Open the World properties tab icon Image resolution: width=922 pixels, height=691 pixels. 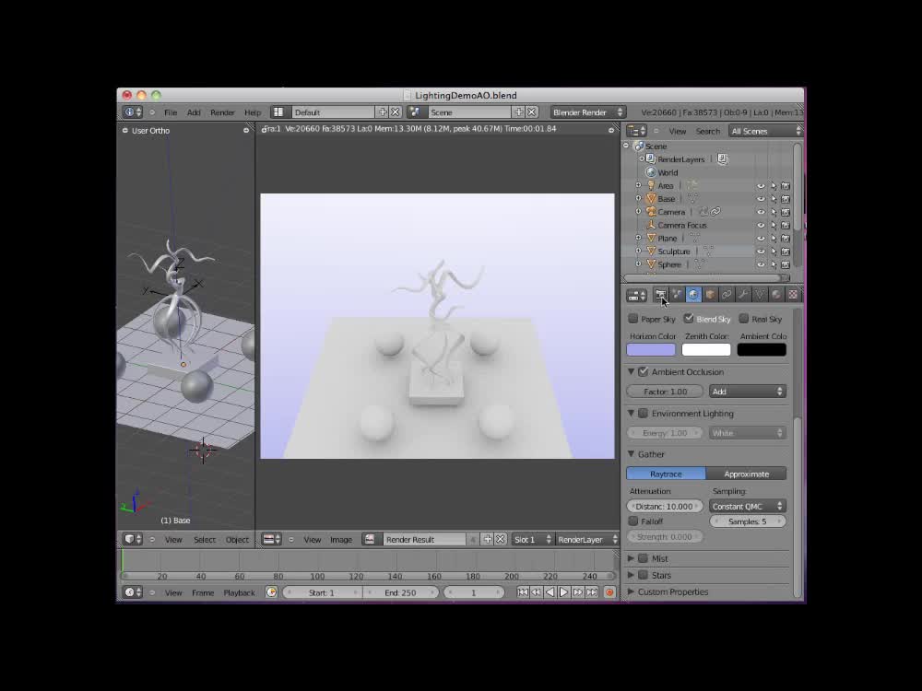(x=693, y=295)
